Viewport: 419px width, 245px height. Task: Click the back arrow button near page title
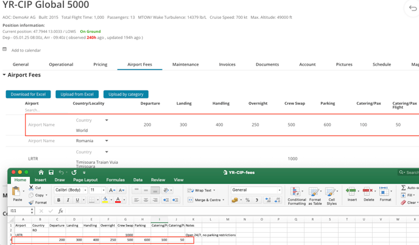413,9
